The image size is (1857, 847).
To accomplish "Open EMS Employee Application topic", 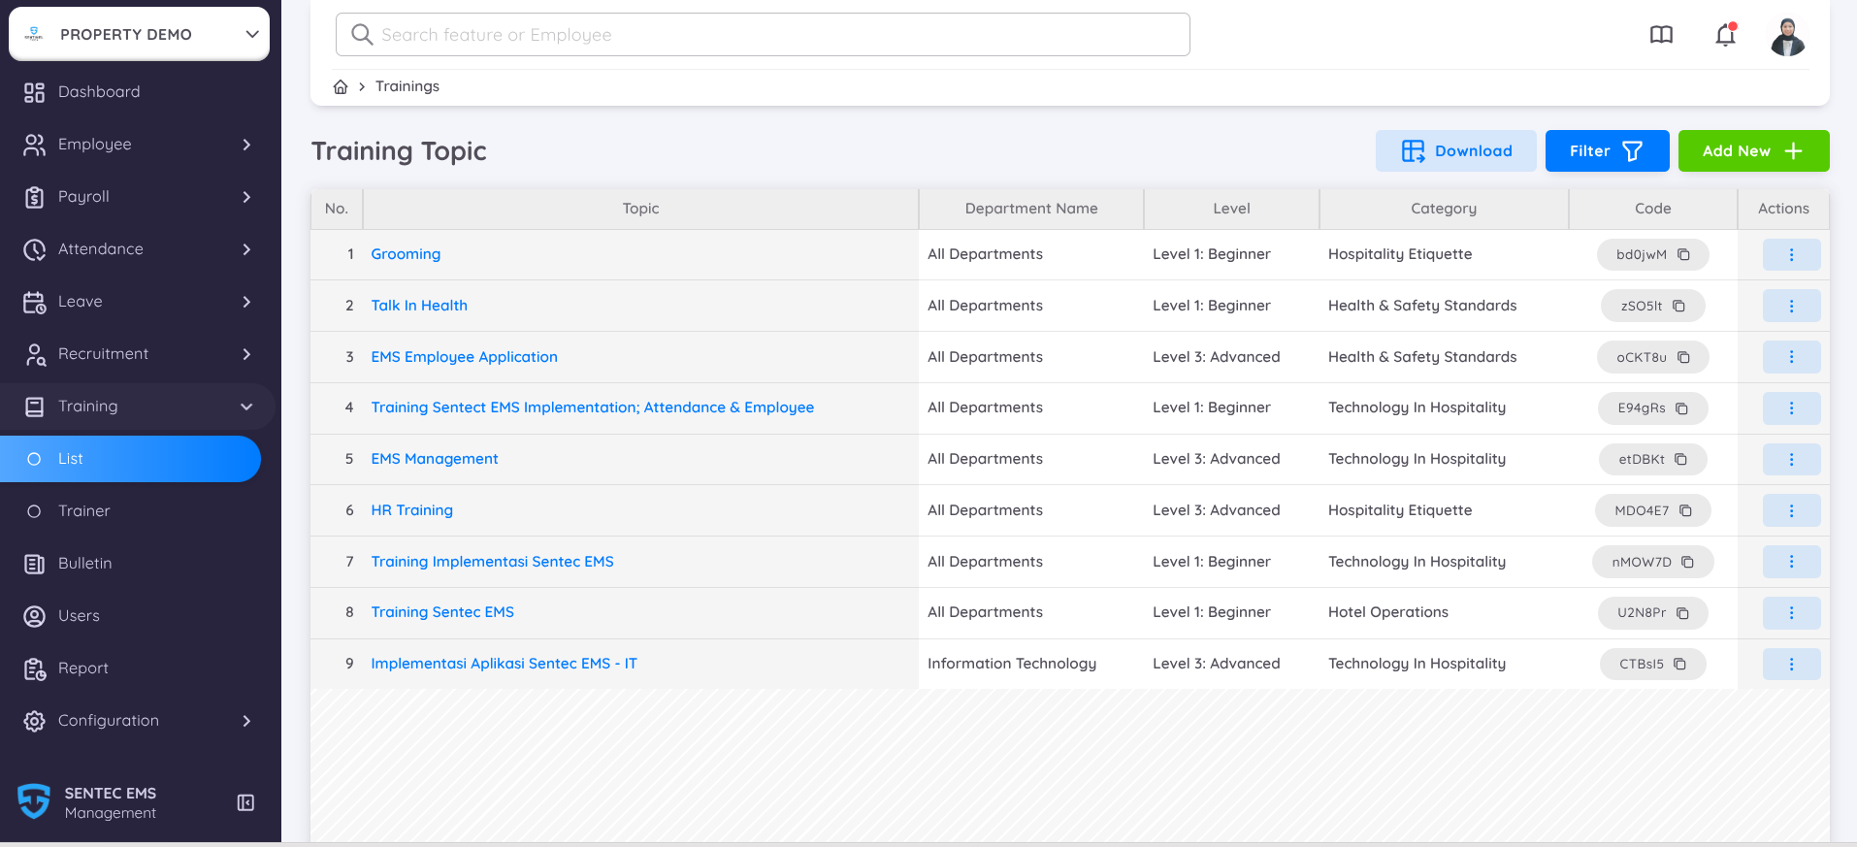I will 464,357.
